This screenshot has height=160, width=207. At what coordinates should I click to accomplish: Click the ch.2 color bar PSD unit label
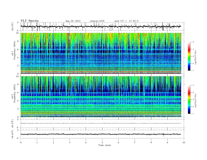pyautogui.click(x=196, y=100)
